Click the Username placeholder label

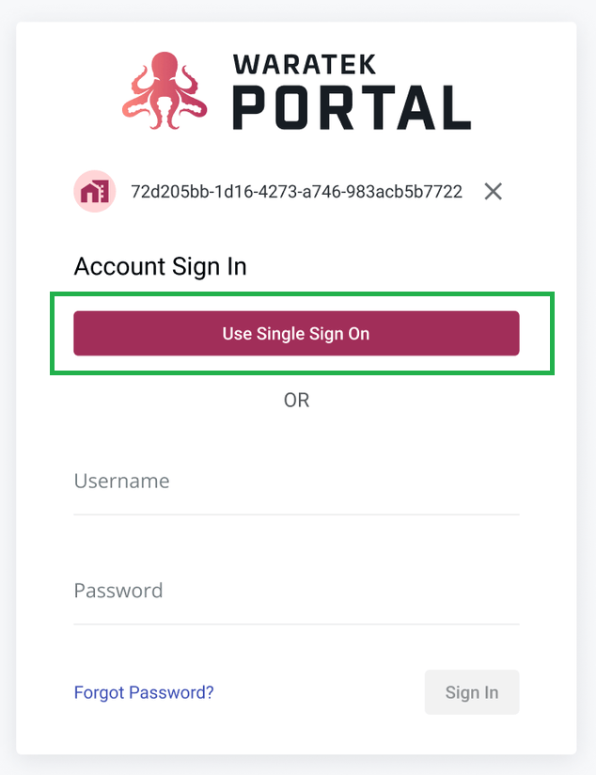click(121, 481)
